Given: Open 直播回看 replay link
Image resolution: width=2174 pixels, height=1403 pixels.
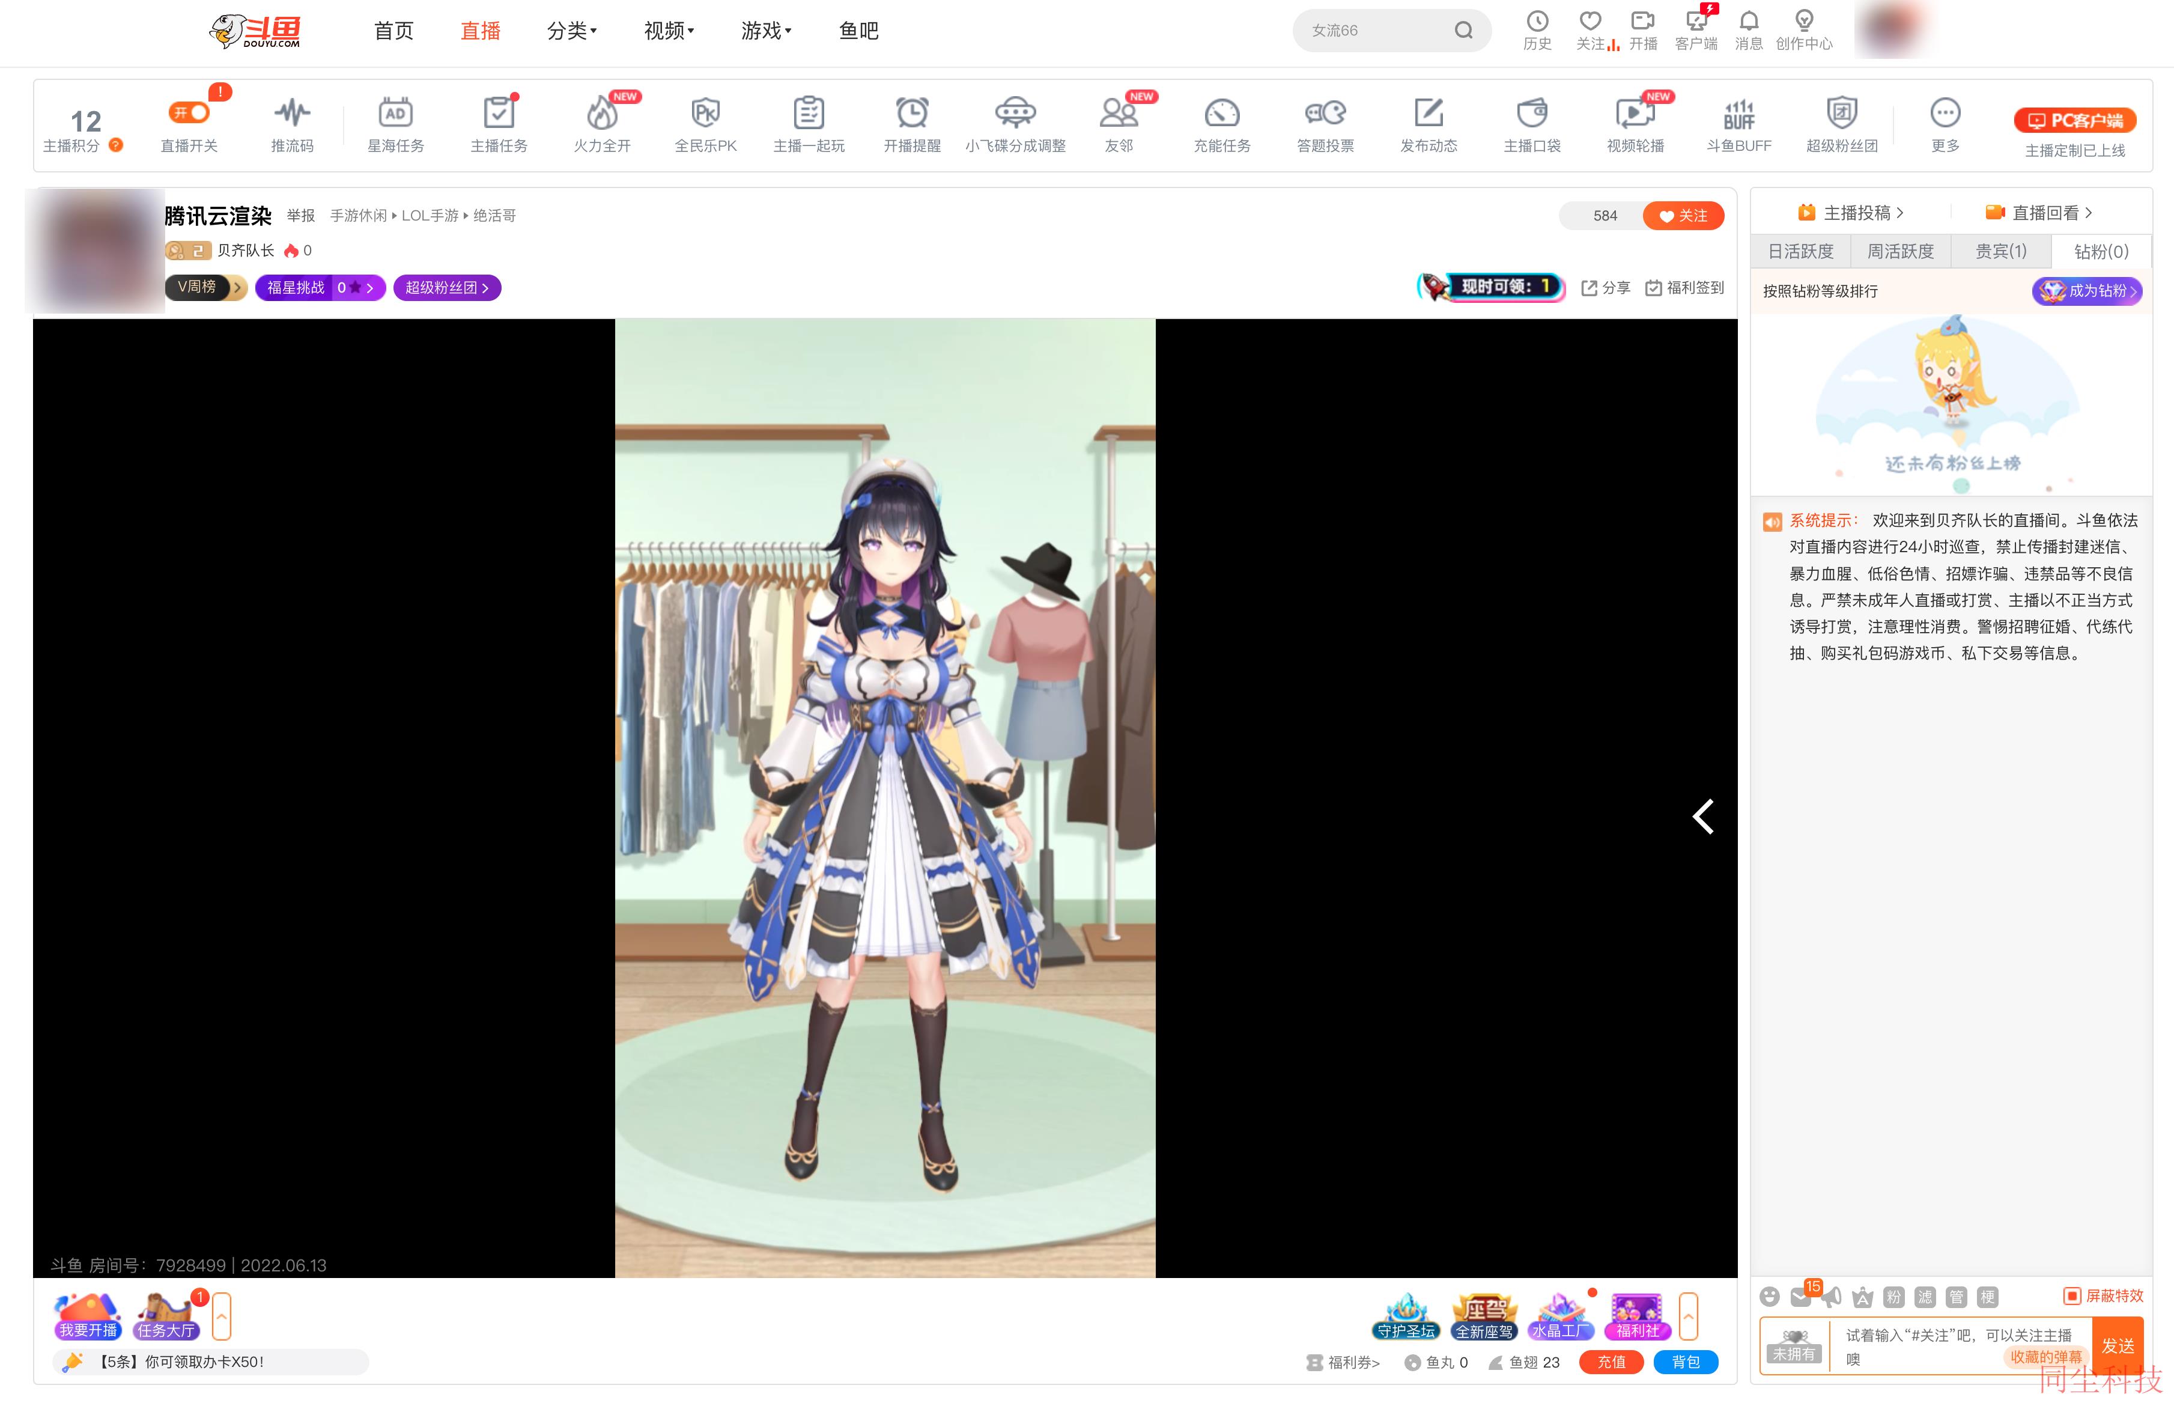Looking at the screenshot, I should point(2038,213).
